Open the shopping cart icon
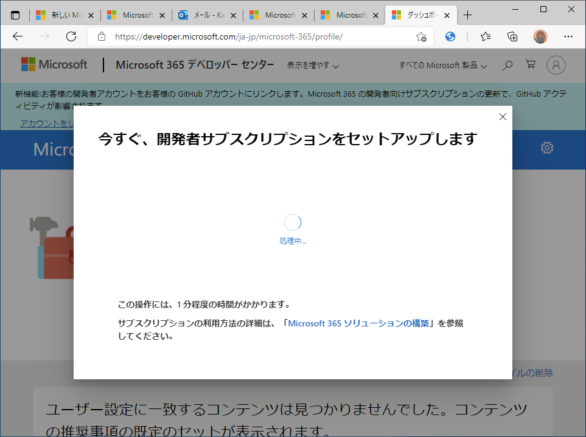 click(530, 64)
